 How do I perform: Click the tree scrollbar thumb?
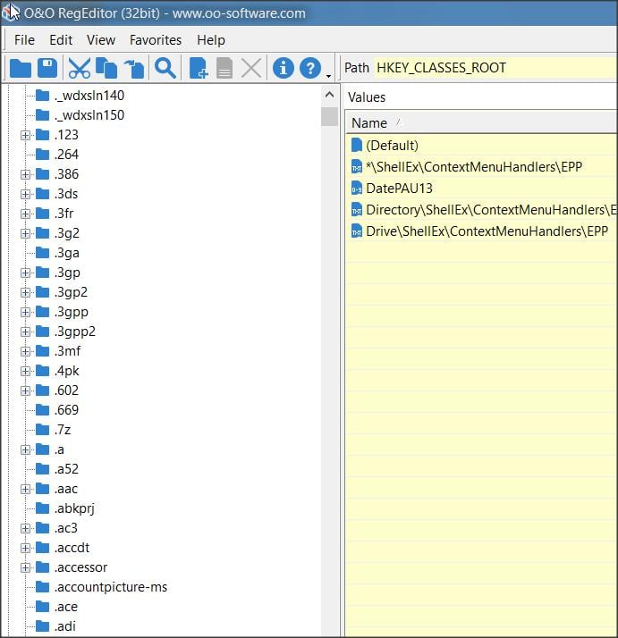point(329,117)
